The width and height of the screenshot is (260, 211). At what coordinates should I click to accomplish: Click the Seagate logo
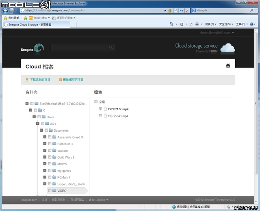tap(32, 49)
